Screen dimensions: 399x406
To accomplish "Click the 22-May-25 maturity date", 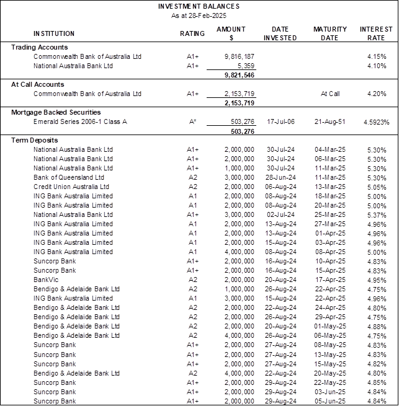I will click(x=330, y=383).
